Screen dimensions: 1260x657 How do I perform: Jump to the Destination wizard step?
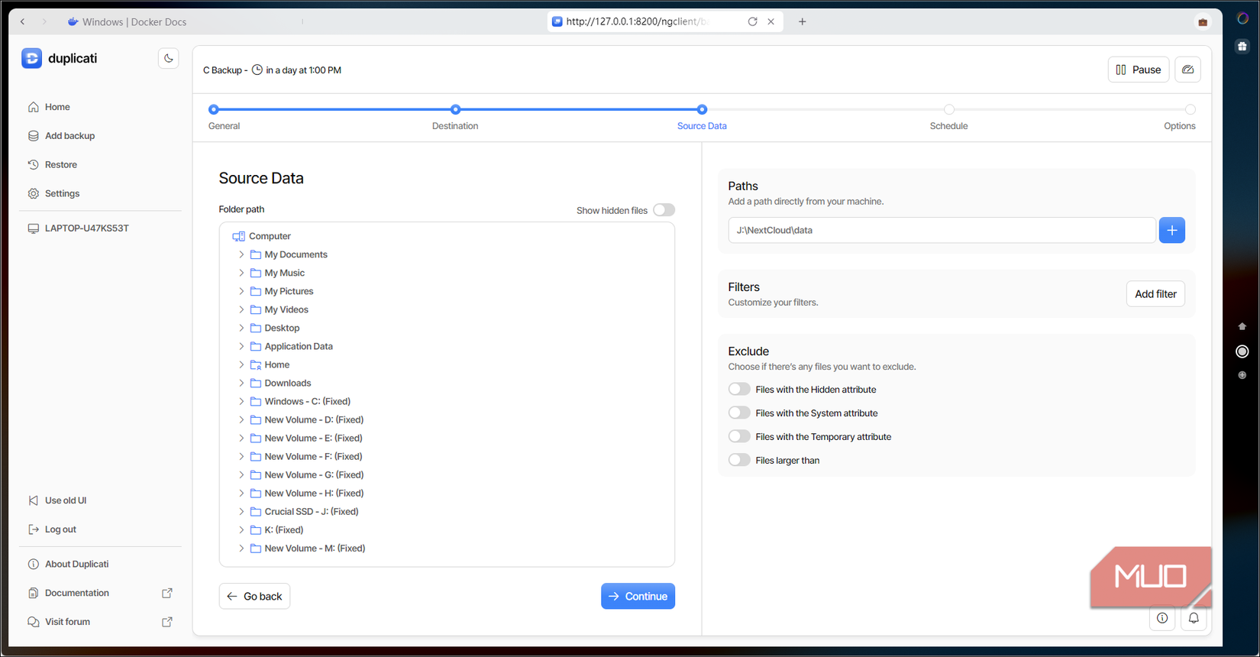(455, 109)
